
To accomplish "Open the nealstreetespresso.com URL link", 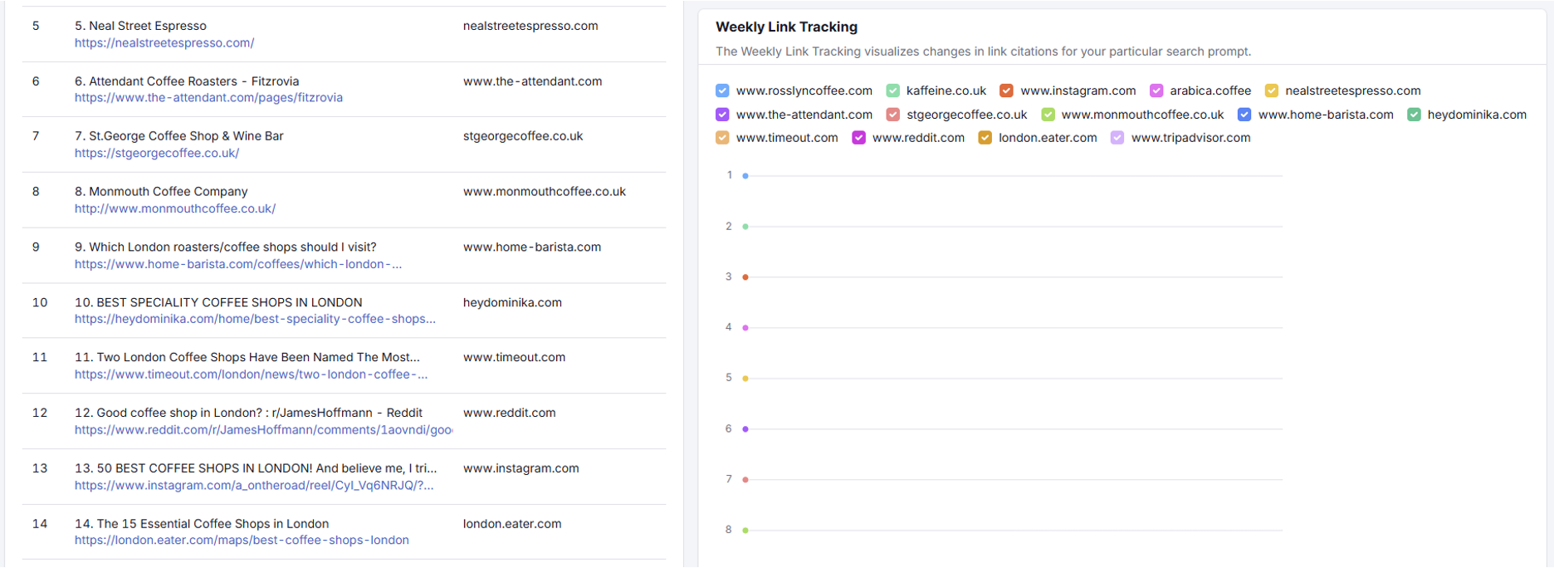I will tap(164, 43).
